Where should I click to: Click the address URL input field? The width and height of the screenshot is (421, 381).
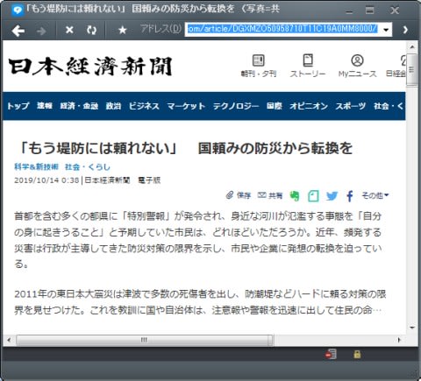282,30
